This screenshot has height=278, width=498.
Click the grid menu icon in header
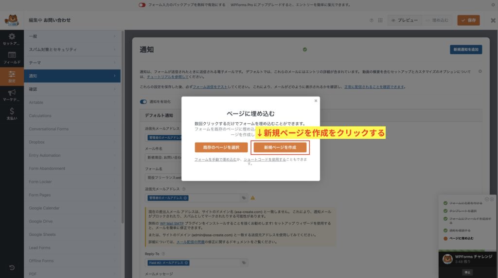point(380,20)
